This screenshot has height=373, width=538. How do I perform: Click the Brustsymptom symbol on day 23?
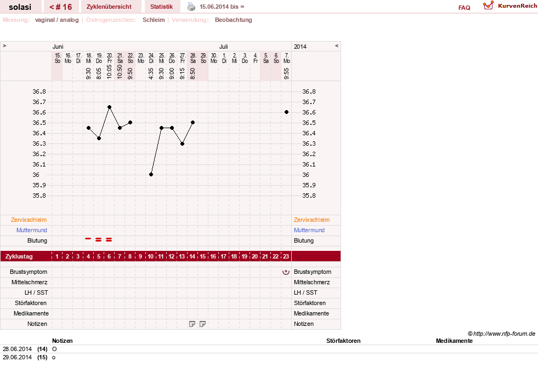(x=286, y=272)
